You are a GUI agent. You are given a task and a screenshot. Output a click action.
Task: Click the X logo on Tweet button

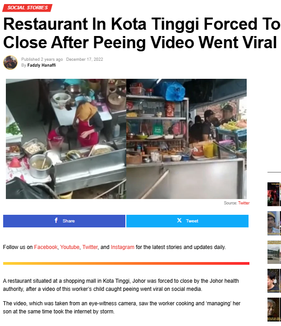click(x=179, y=220)
